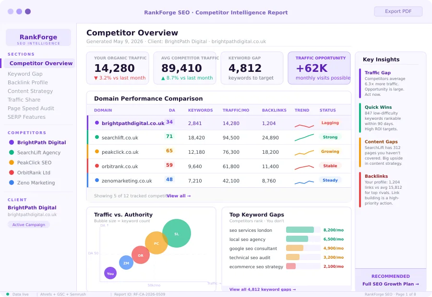Click RankForge SEO Intelligence logo
The image size is (432, 297).
[x=38, y=37]
